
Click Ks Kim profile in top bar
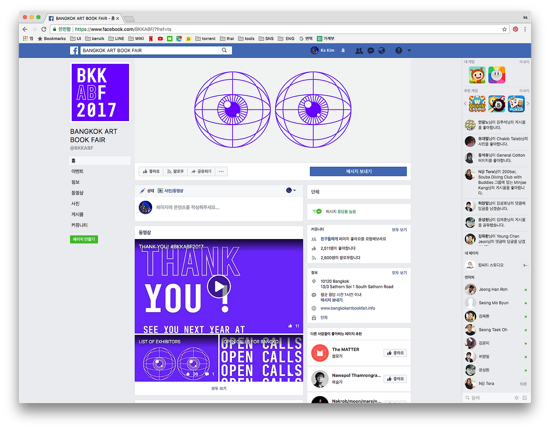(x=323, y=51)
